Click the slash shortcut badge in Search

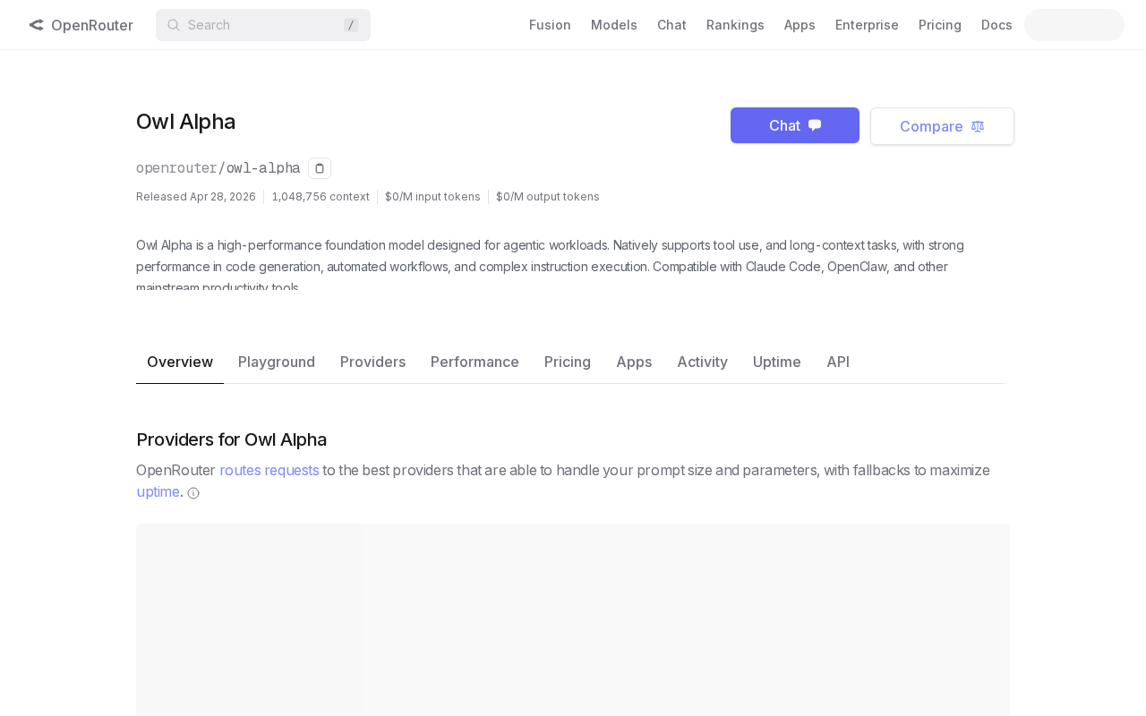click(x=351, y=25)
